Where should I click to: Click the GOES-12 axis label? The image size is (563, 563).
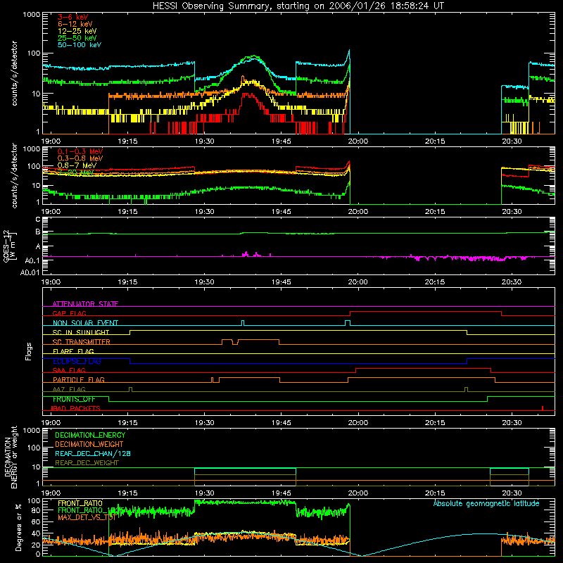(9, 246)
